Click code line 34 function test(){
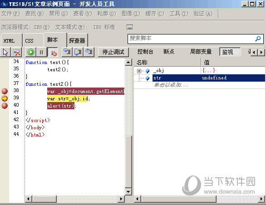This screenshot has width=266, height=205. click(47, 62)
